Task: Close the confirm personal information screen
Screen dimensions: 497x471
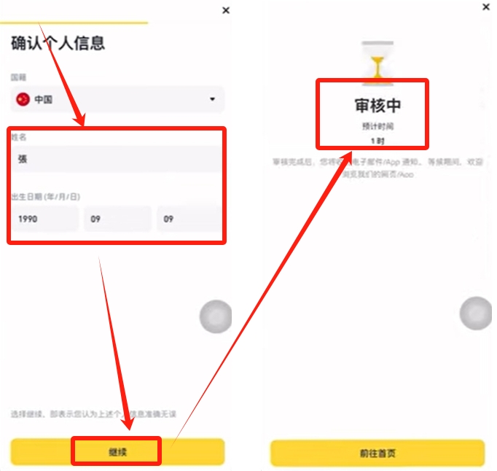Action: click(x=226, y=10)
